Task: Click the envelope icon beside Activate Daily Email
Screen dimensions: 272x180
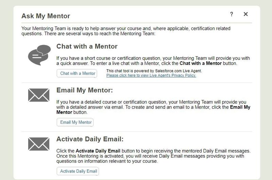Action: [x=39, y=144]
